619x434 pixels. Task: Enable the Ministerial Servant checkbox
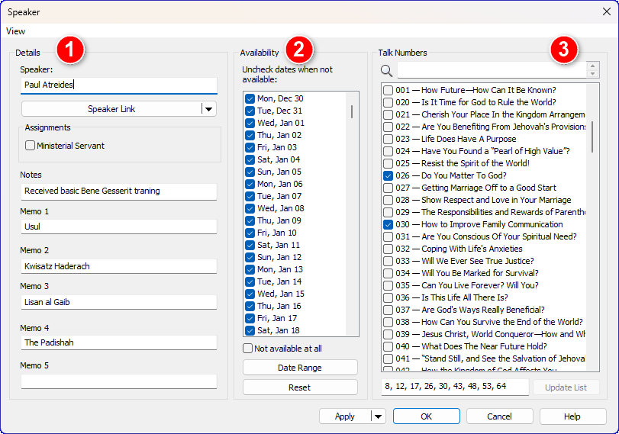pos(31,146)
